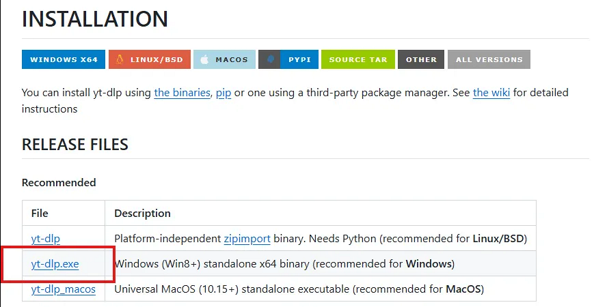
Task: Click the File column header
Action: point(40,214)
